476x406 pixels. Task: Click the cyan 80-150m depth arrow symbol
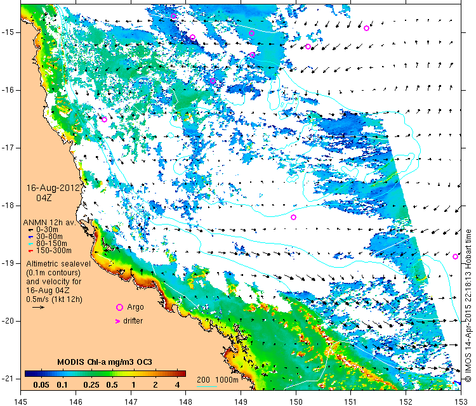(x=30, y=244)
